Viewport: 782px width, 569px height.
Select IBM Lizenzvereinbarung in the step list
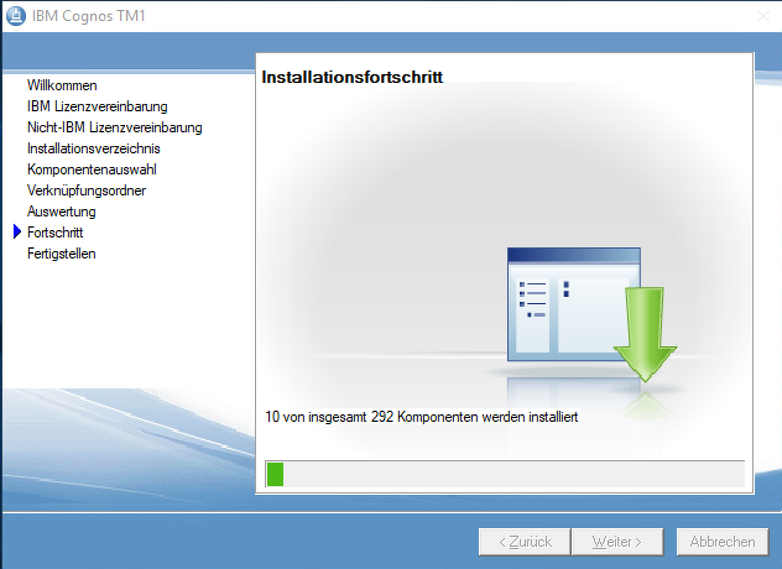(97, 106)
